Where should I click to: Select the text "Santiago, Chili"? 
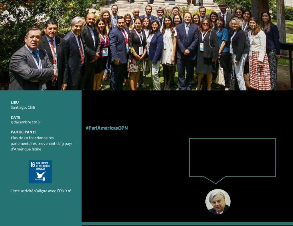click(23, 107)
